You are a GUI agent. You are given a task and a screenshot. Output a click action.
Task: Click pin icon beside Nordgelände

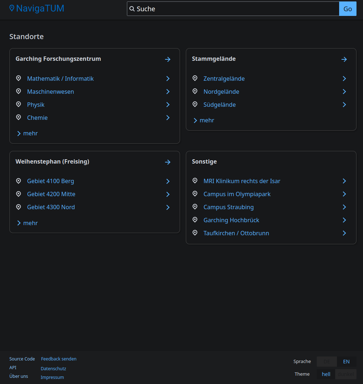click(x=195, y=91)
